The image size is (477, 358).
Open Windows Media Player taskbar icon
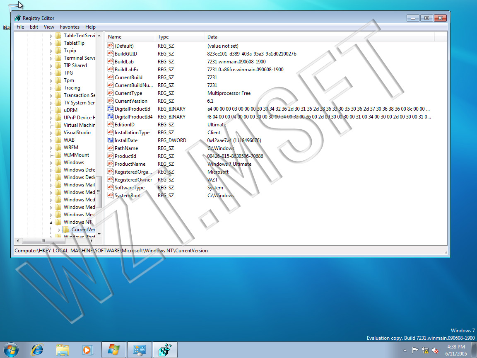(88, 350)
